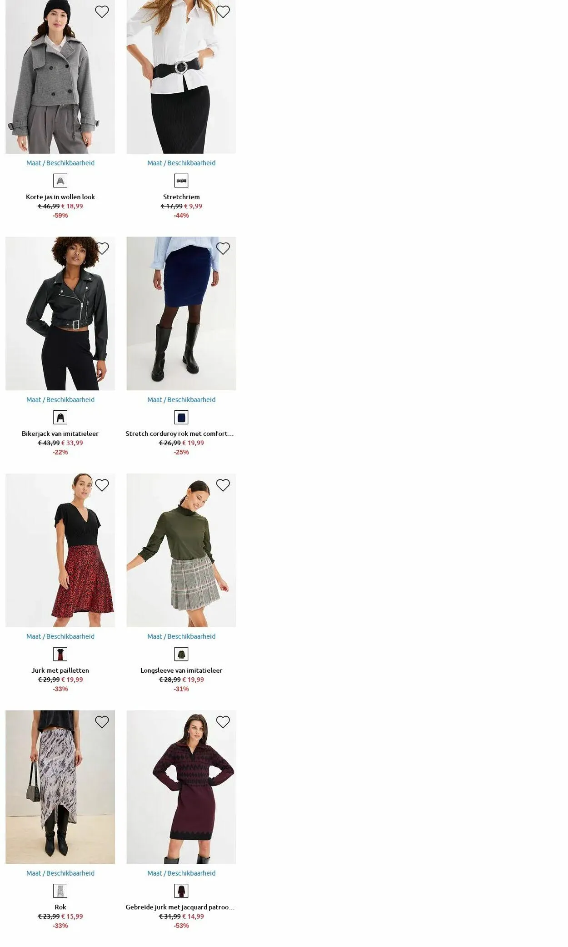Favorite the Korte jas in wollen look
This screenshot has width=568, height=947.
pos(102,12)
